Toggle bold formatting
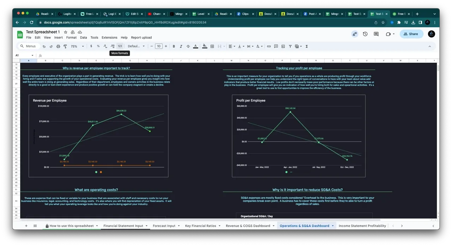452x246 pixels. tap(174, 46)
